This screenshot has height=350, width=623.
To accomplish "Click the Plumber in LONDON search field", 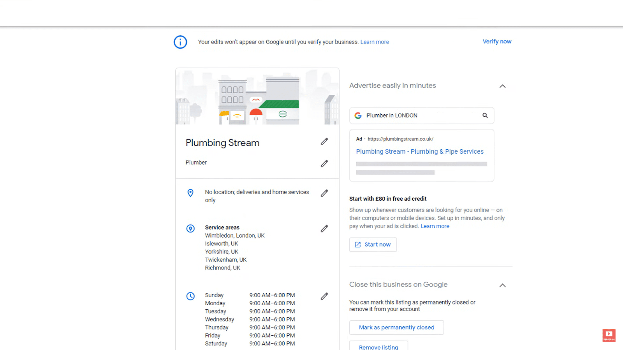I will pyautogui.click(x=422, y=115).
